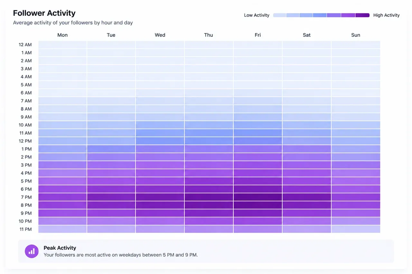Select the Saturday 6 PM heatmap cell

click(307, 189)
